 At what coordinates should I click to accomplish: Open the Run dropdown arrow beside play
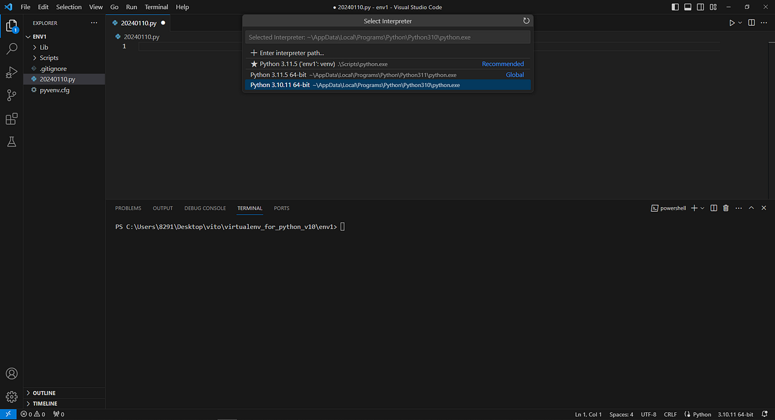(x=739, y=23)
